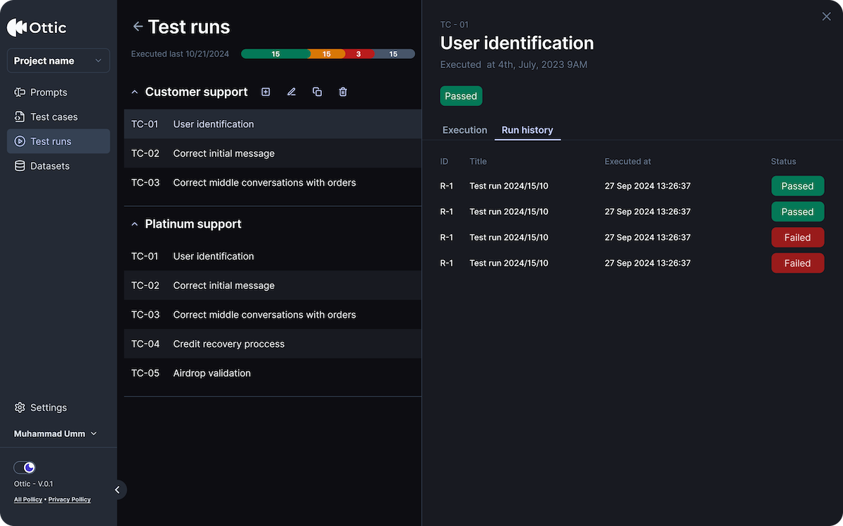The height and width of the screenshot is (526, 843).
Task: Click the trash delete icon for Customer support
Action: pos(343,92)
